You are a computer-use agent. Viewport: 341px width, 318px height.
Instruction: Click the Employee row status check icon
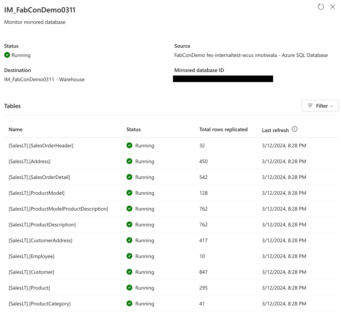(129, 256)
